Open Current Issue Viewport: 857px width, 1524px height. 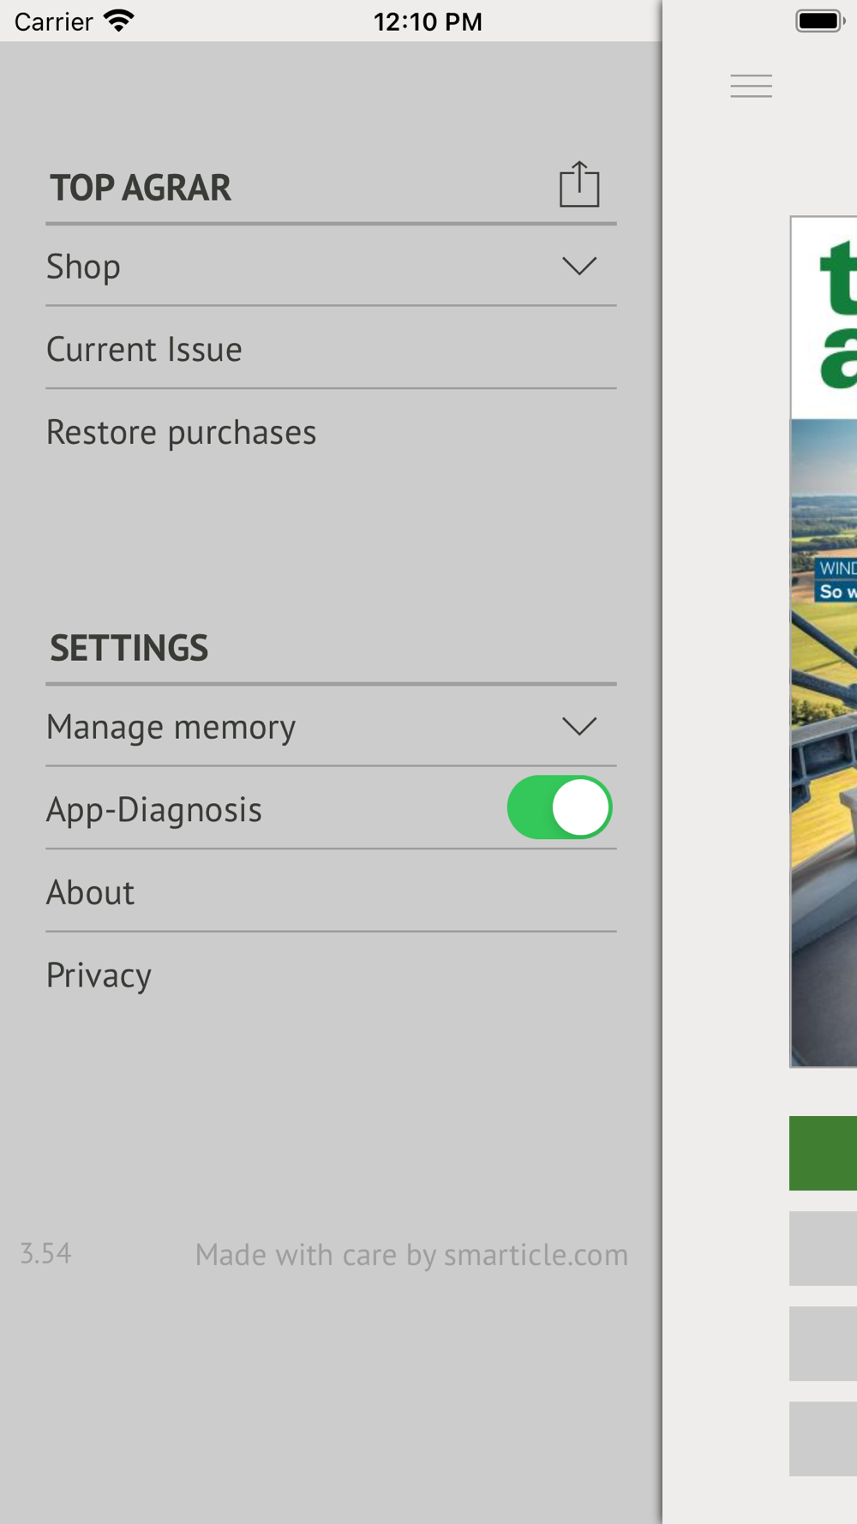(331, 349)
